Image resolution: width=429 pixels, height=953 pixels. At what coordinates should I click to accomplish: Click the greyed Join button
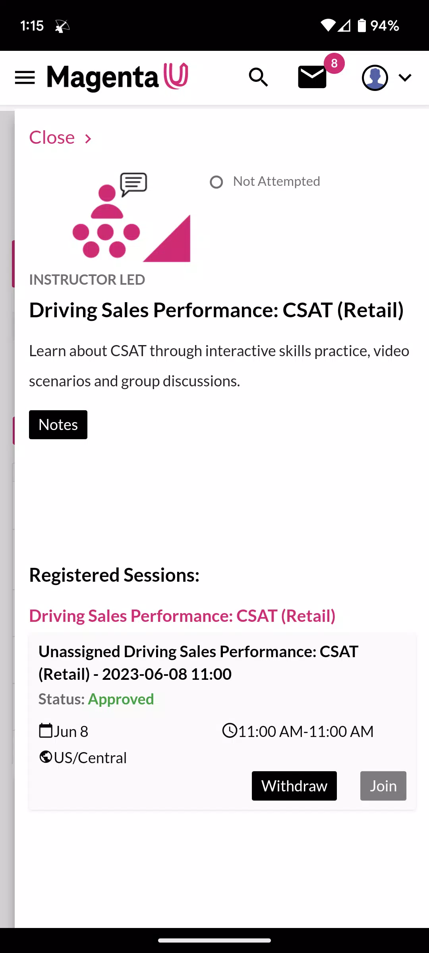click(x=383, y=786)
